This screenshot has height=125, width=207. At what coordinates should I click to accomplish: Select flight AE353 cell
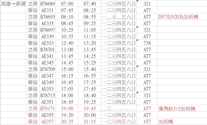[x=47, y=89]
